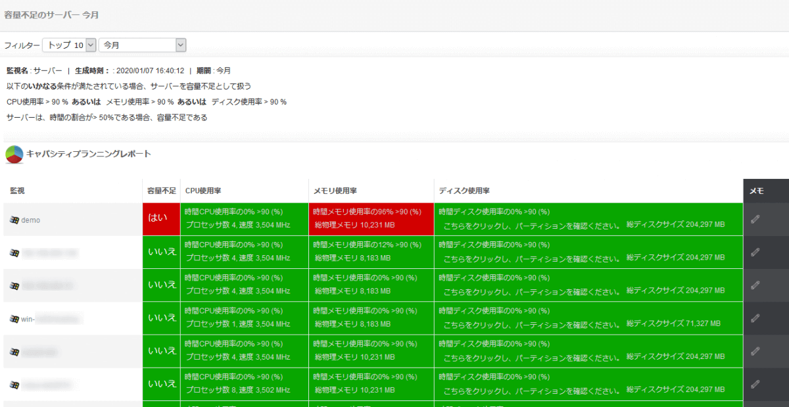Screen dimensions: 789x407
Task: Open the demo server link
Action: click(30, 220)
